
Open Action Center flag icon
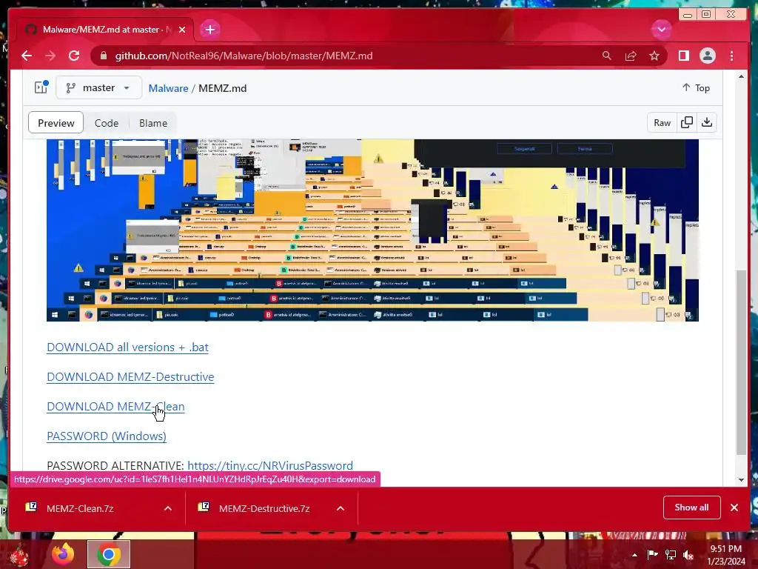coord(652,555)
